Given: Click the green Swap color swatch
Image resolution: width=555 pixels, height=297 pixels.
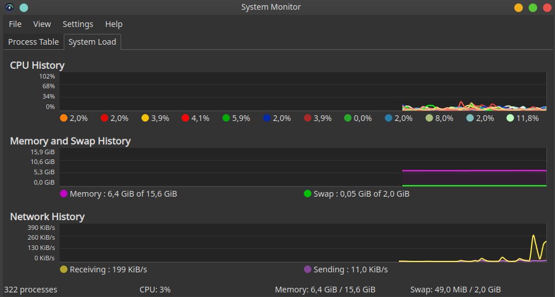Looking at the screenshot, I should pyautogui.click(x=308, y=194).
